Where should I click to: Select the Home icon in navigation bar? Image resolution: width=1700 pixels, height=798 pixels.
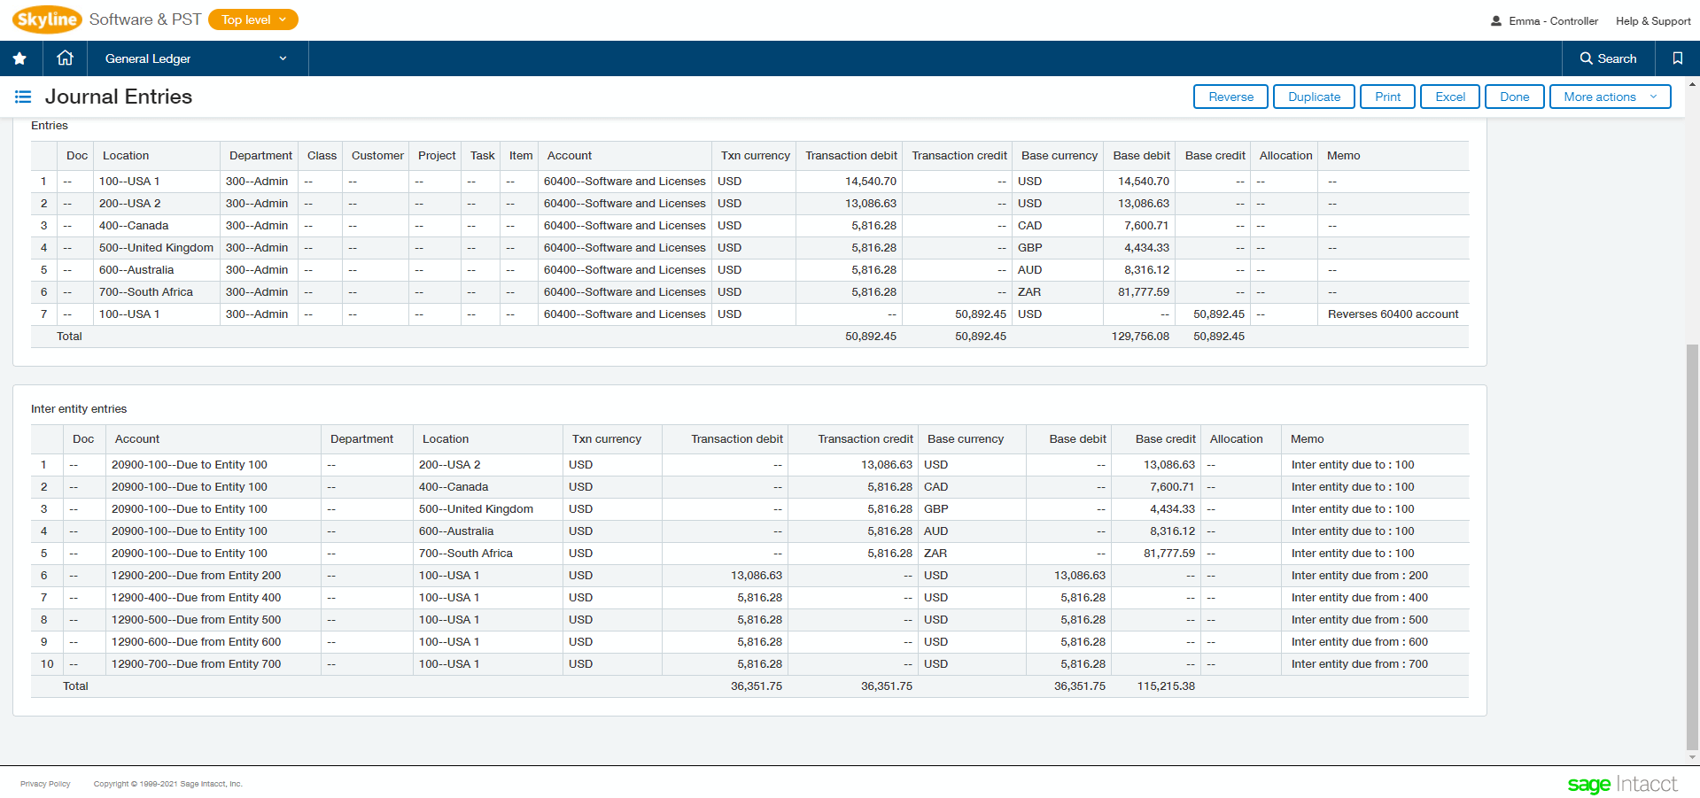coord(64,58)
